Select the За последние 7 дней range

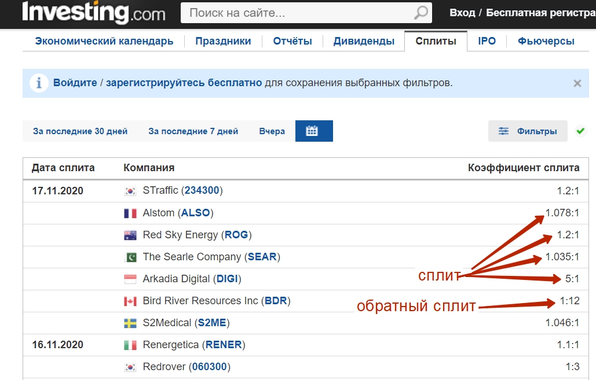193,131
